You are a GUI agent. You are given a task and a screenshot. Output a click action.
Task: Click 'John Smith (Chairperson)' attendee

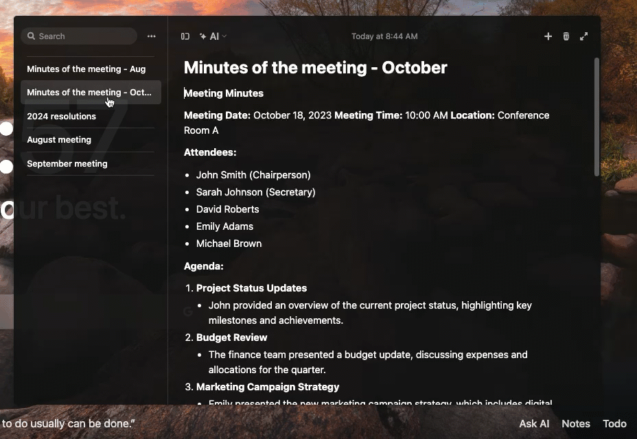(253, 175)
